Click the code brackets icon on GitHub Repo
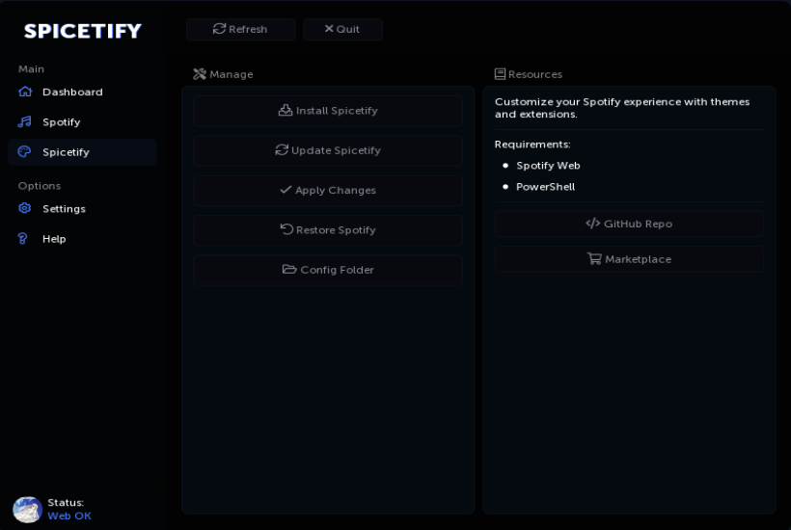 coord(592,224)
